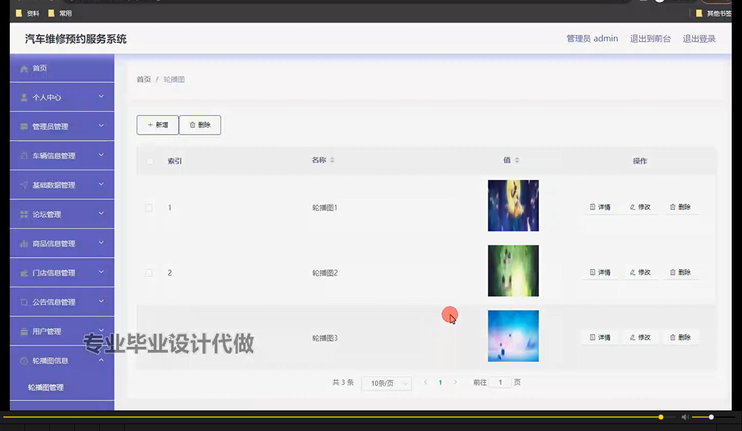View 详情 for 轮播图3
This screenshot has width=742, height=431.
[x=600, y=337]
